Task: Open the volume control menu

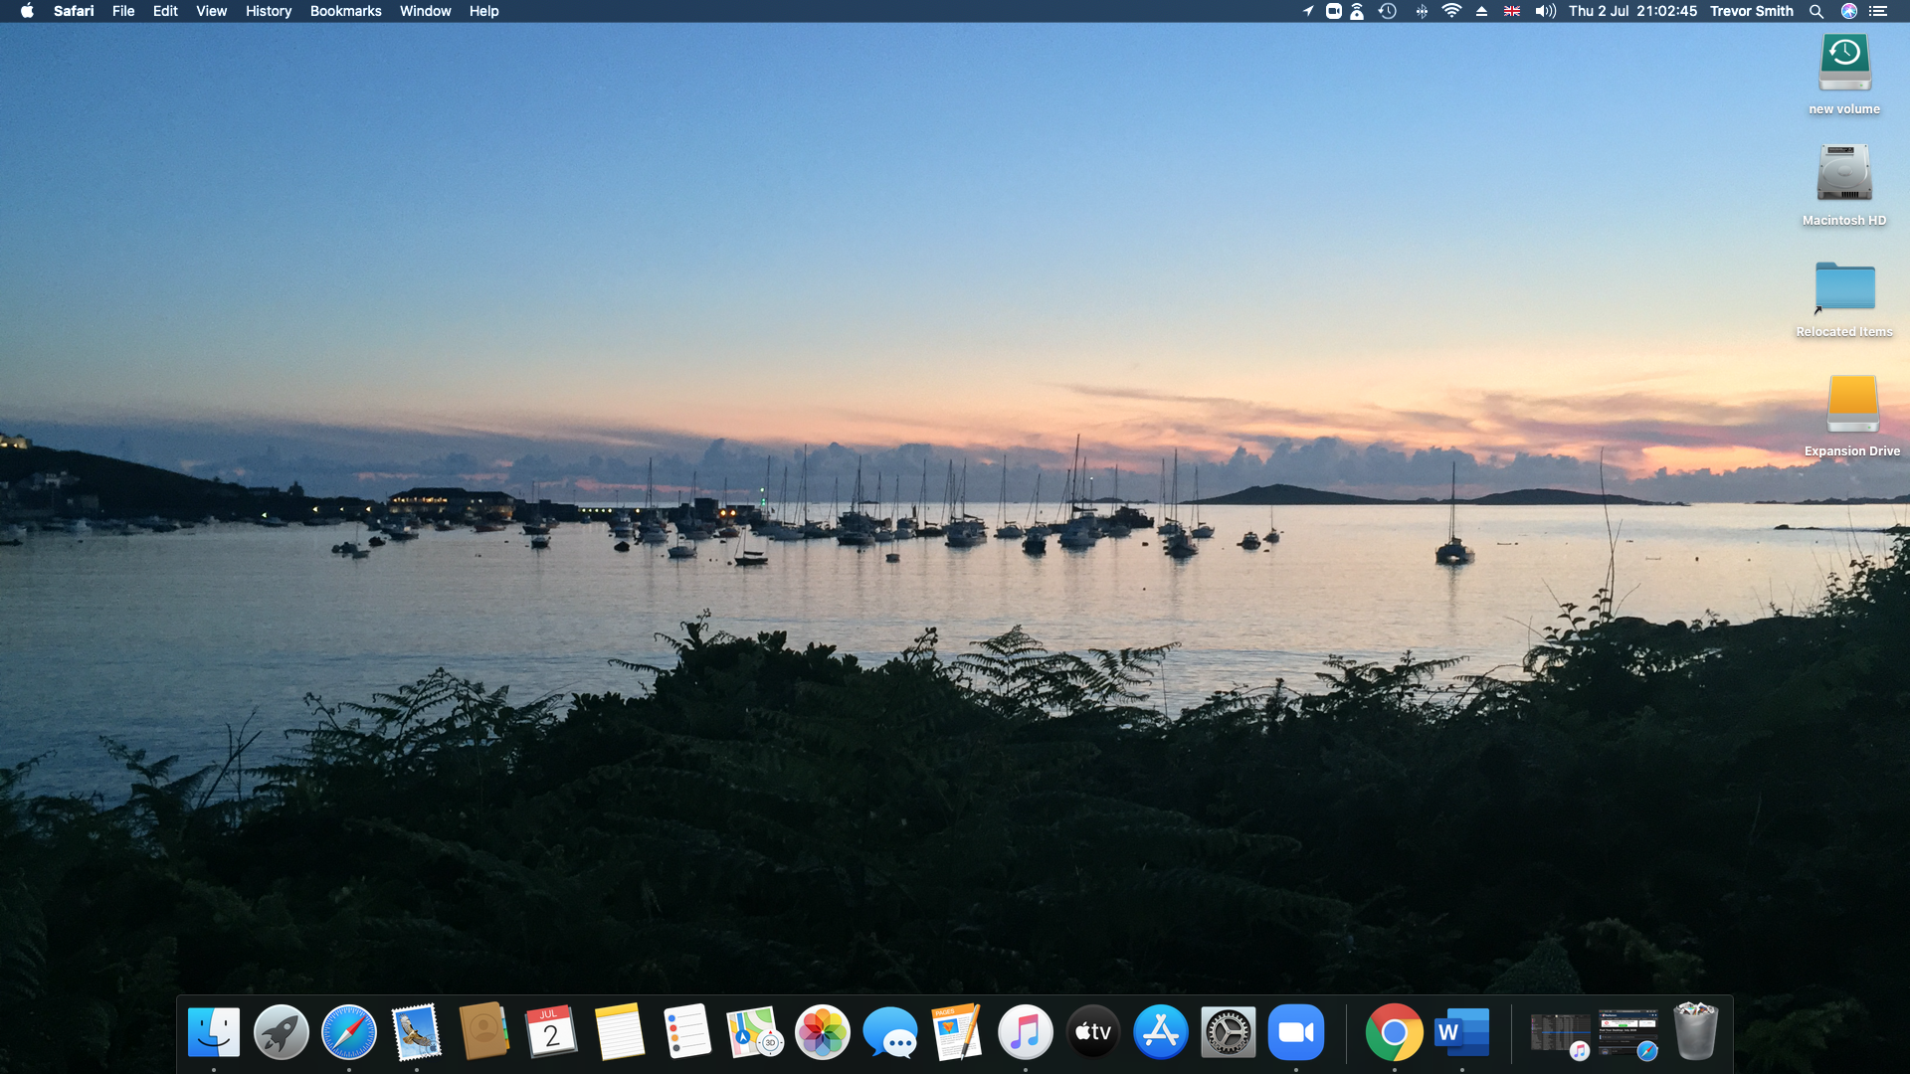Action: click(1545, 11)
